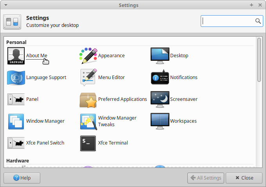
Task: Click the About Me label
Action: 37,56
